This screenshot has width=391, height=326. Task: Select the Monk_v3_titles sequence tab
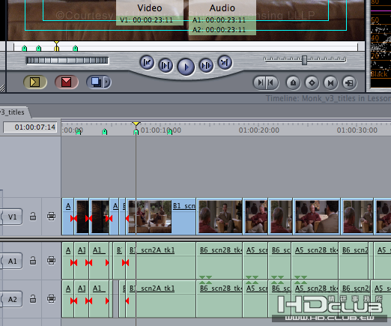[14, 112]
